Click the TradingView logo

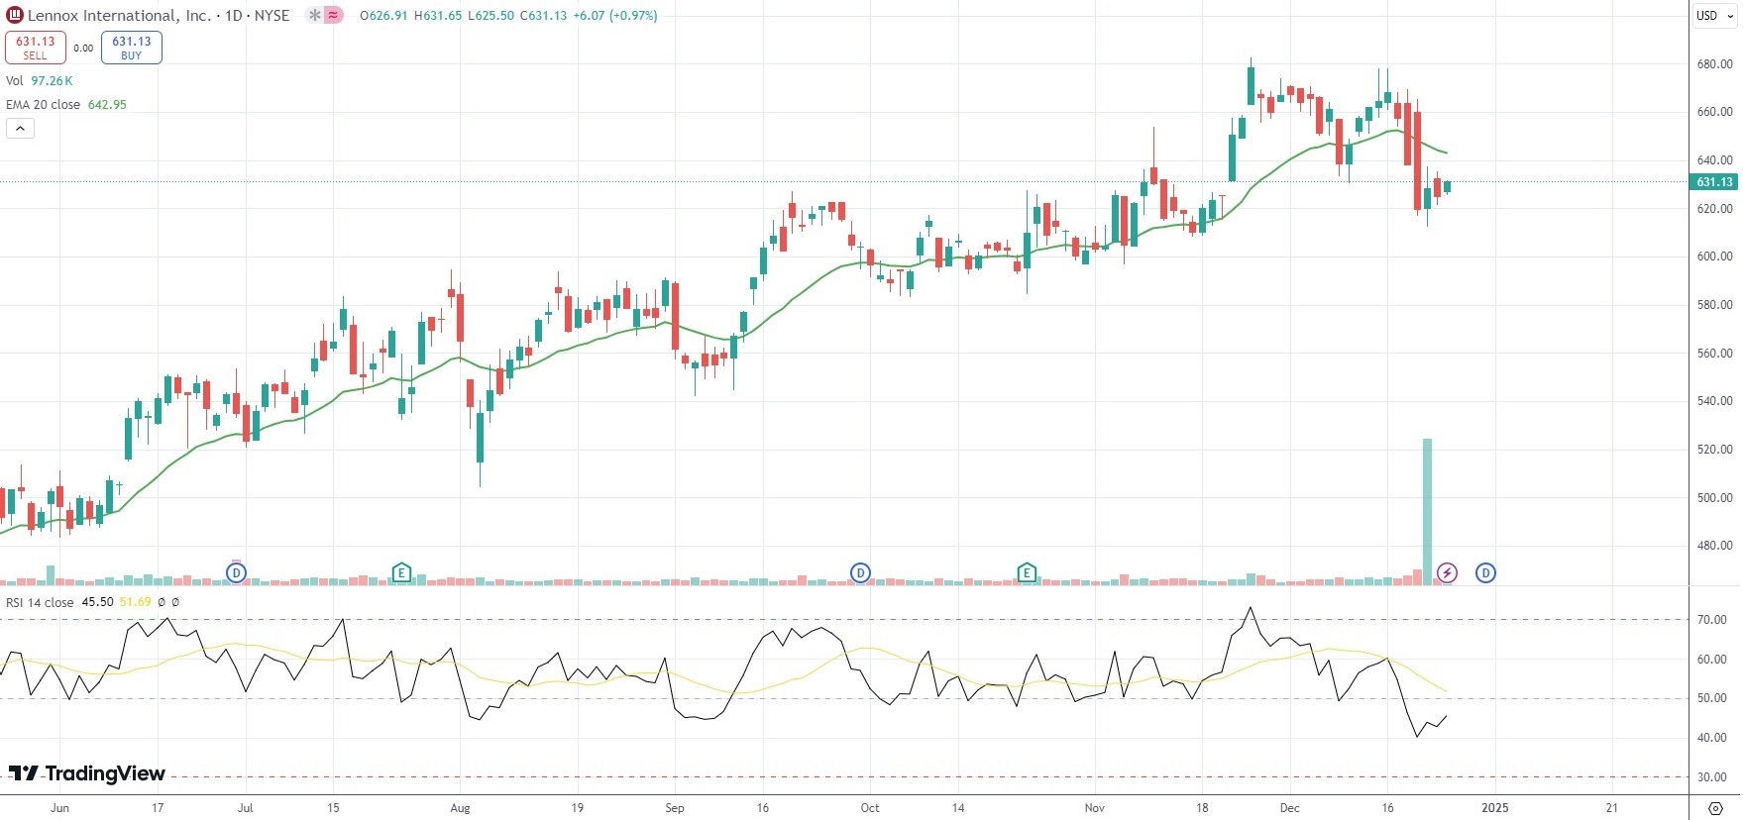point(87,773)
